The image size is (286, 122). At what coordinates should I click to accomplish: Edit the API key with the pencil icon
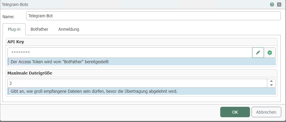click(258, 53)
